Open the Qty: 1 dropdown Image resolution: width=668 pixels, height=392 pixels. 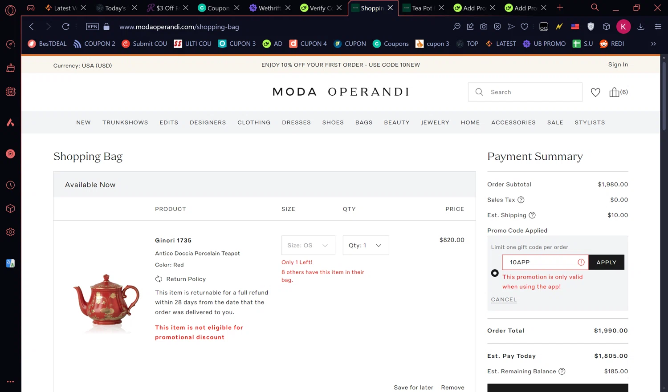(x=366, y=246)
